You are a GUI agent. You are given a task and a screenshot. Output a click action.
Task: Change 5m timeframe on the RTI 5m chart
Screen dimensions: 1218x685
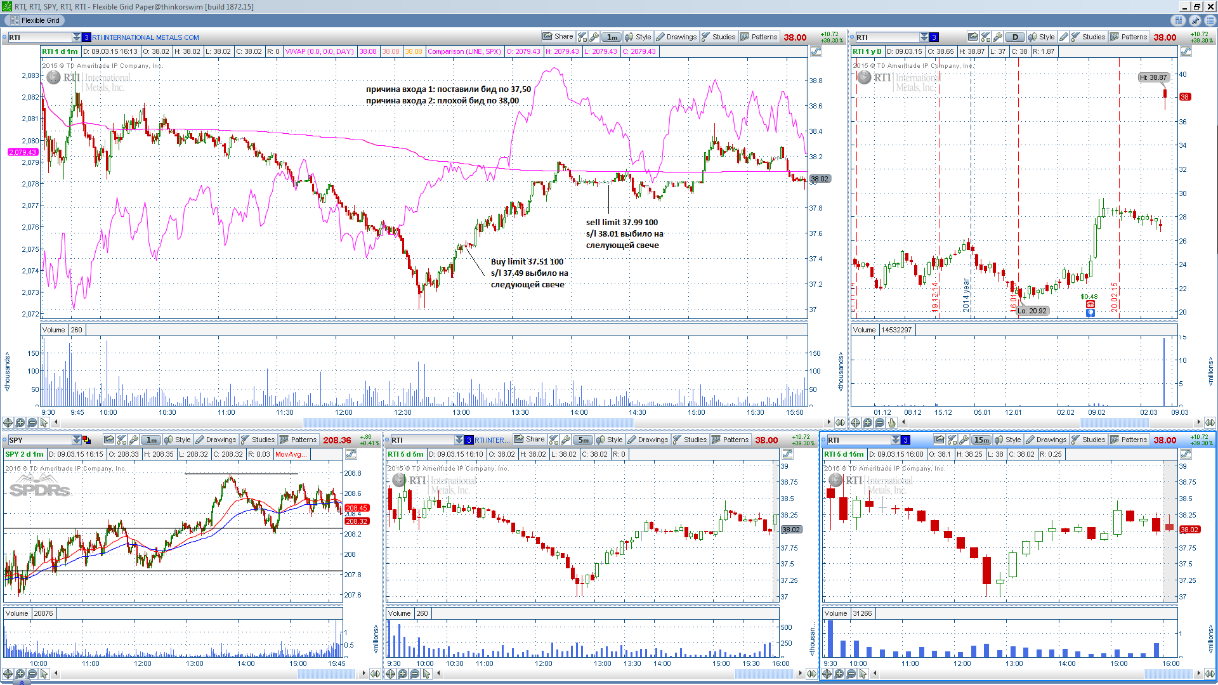point(583,440)
